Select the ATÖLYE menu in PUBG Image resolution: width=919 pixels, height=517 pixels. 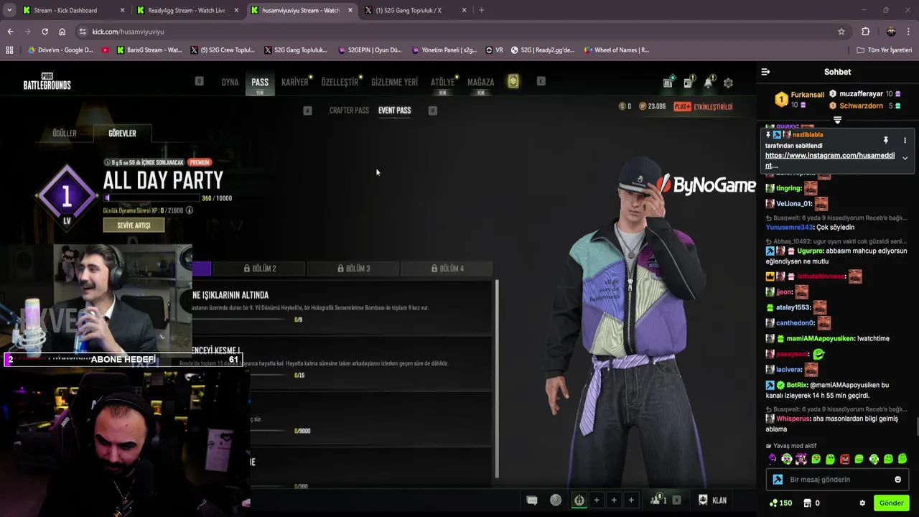click(442, 82)
